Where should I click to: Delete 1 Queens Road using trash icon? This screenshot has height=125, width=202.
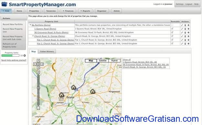(185, 29)
